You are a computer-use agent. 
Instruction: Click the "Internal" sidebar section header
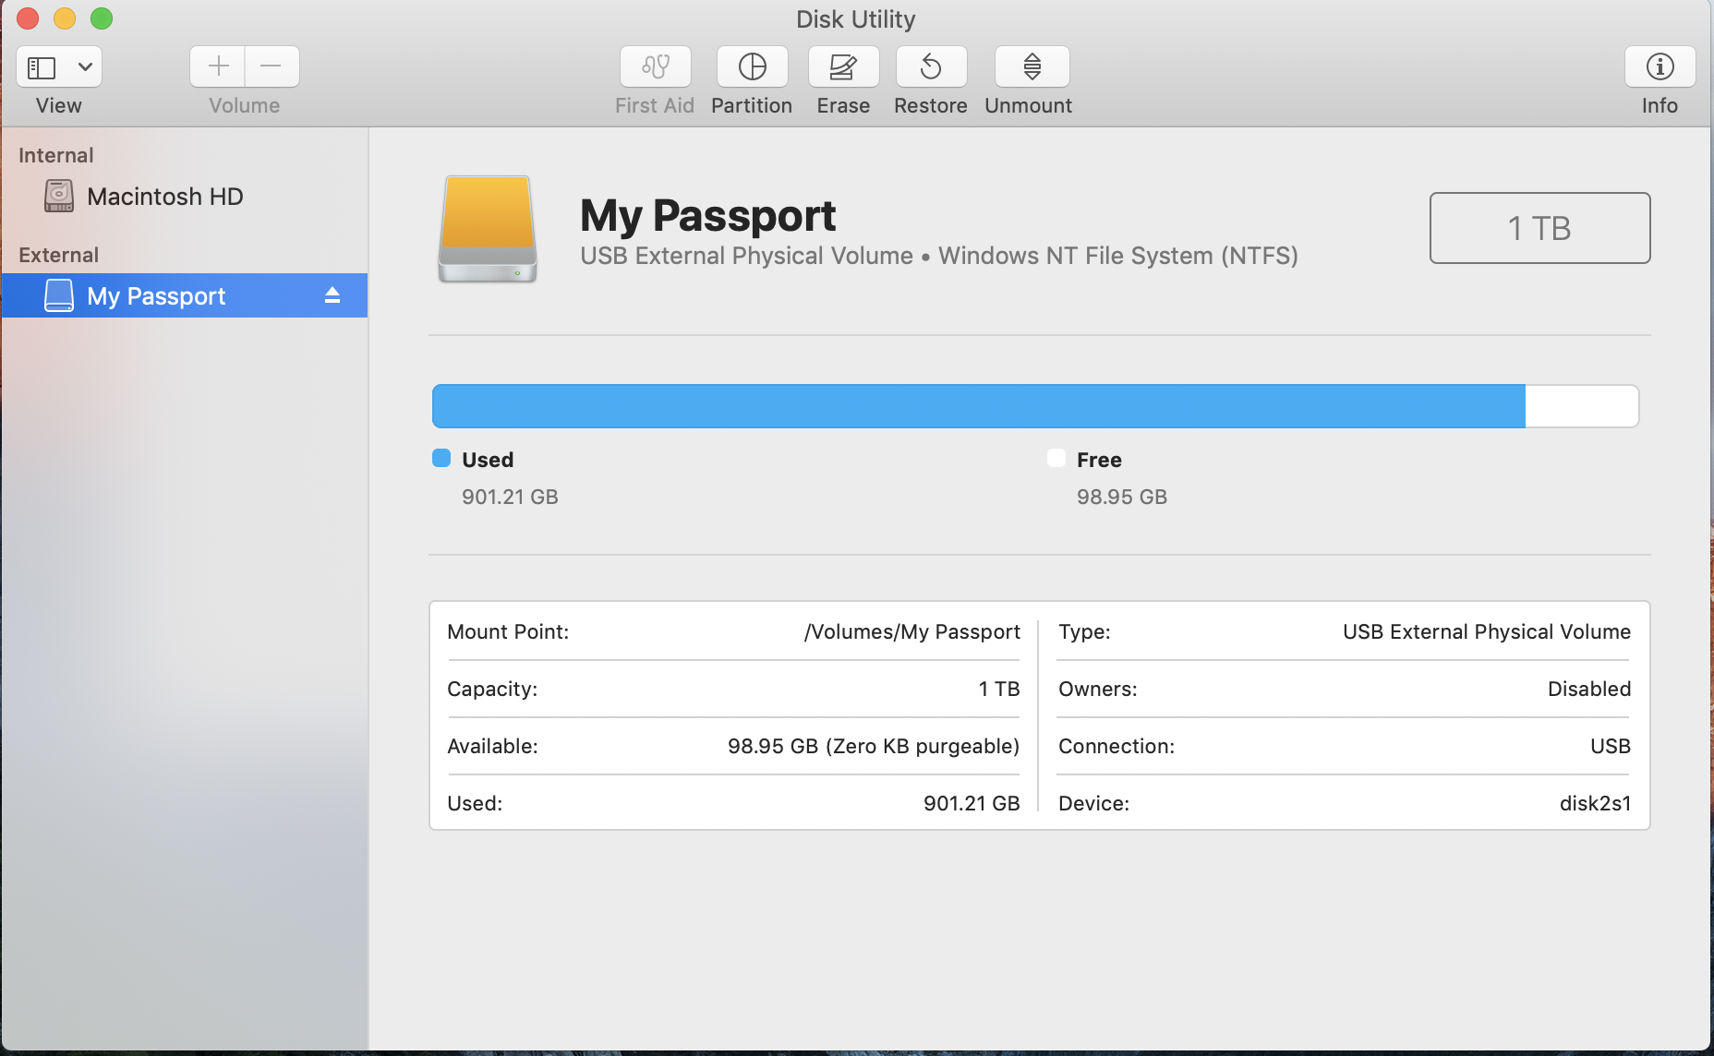[56, 155]
